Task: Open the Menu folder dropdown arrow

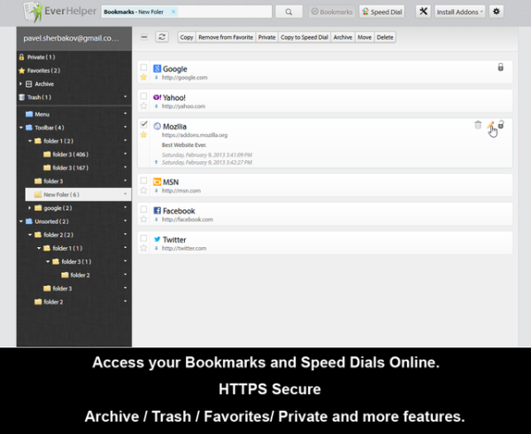Action: pos(126,113)
